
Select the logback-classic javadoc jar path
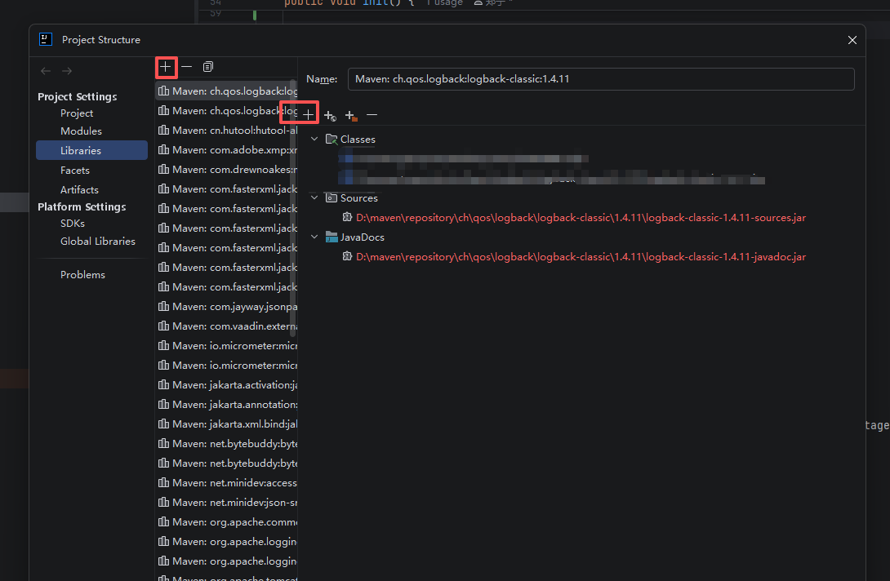tap(581, 256)
